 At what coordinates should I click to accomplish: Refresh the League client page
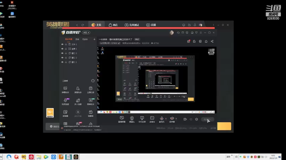(x=83, y=25)
